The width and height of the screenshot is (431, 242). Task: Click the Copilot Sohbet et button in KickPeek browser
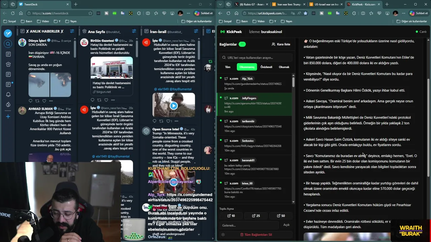(419, 13)
